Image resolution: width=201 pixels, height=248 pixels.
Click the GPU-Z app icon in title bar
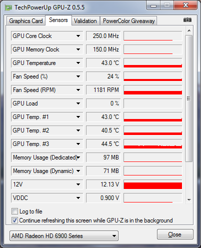point(8,7)
